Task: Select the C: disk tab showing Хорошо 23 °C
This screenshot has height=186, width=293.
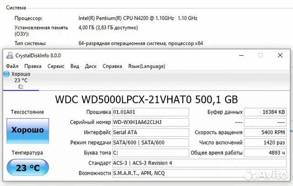Action: click(x=21, y=80)
